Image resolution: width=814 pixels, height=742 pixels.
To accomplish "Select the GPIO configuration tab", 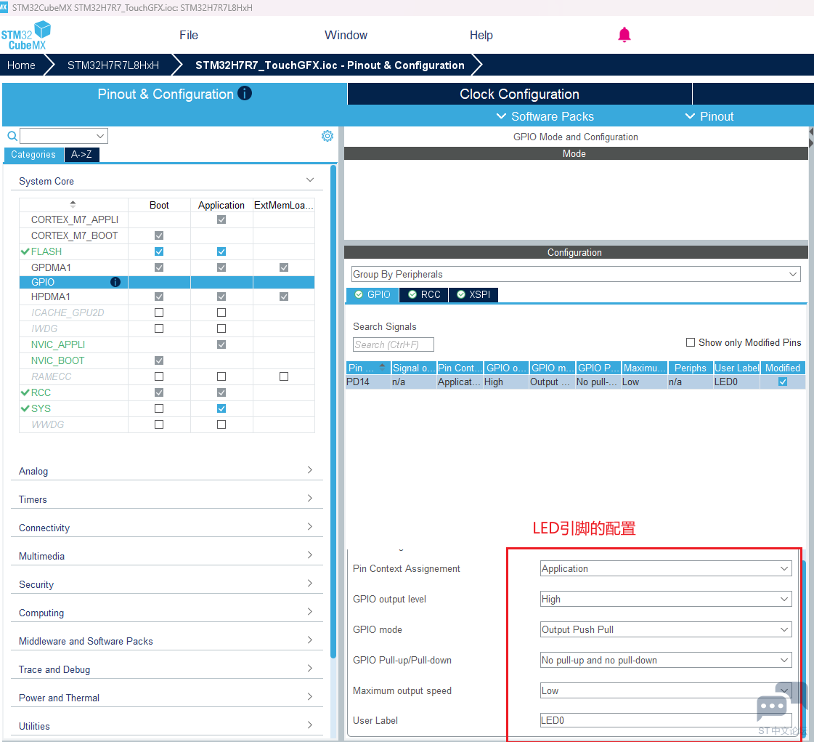I will 373,294.
